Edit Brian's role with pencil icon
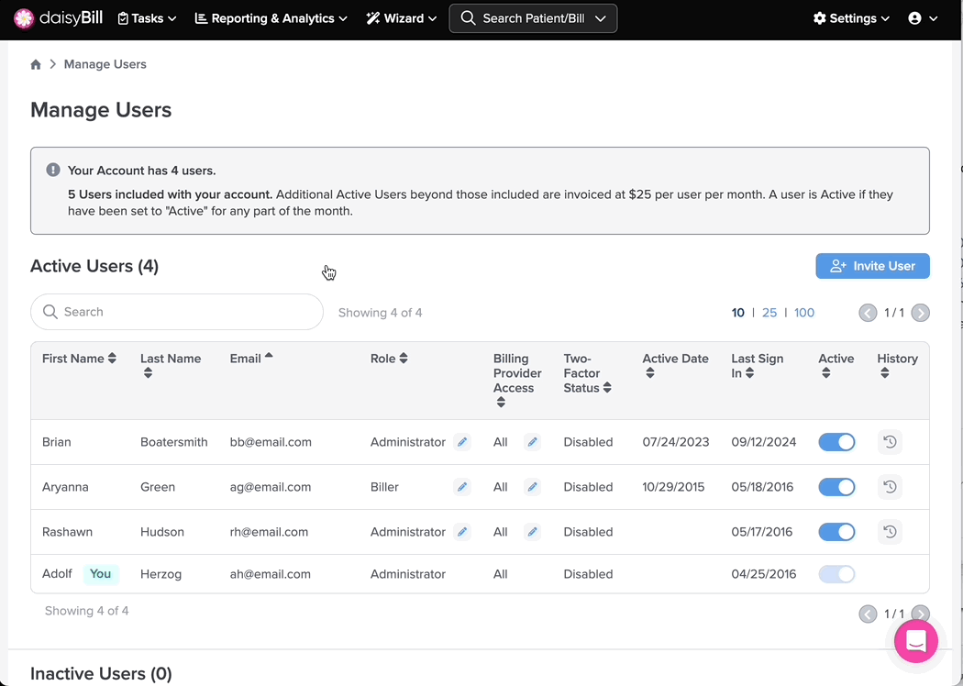 click(x=462, y=442)
